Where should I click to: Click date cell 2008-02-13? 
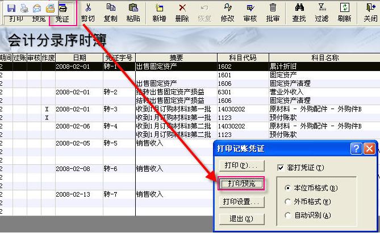click(x=80, y=194)
